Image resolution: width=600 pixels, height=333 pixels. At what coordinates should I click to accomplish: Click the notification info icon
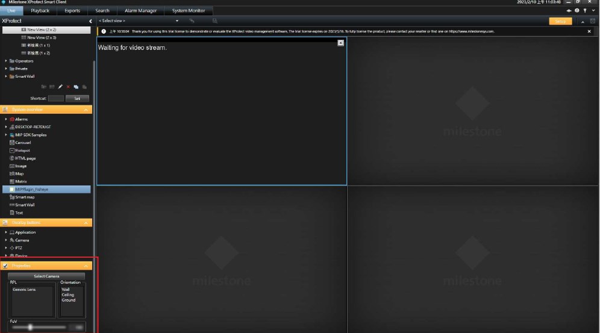pyautogui.click(x=104, y=31)
